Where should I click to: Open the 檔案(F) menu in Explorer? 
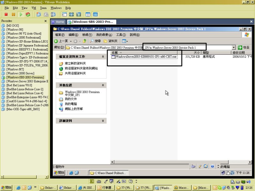click(60, 35)
